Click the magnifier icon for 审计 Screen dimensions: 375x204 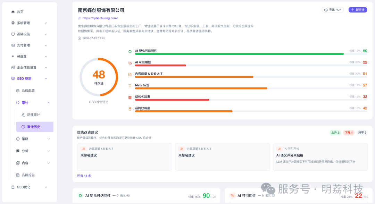[x=18, y=103]
